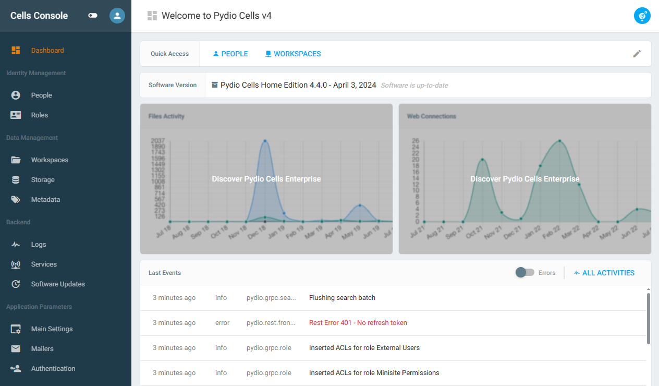The width and height of the screenshot is (659, 386).
Task: Open Software Updates in the sidebar
Action: pyautogui.click(x=57, y=284)
